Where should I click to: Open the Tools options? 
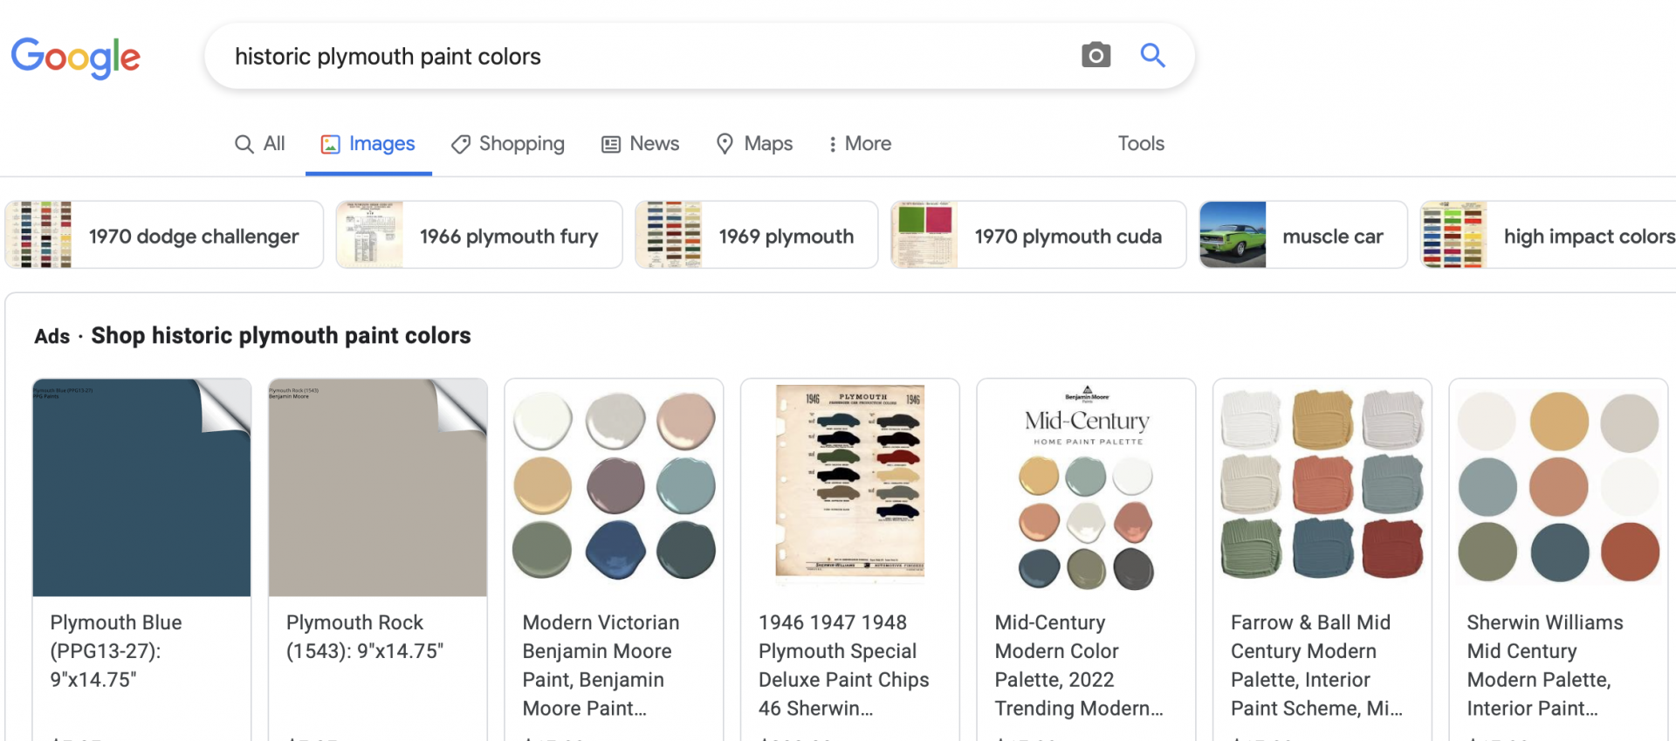tap(1141, 144)
